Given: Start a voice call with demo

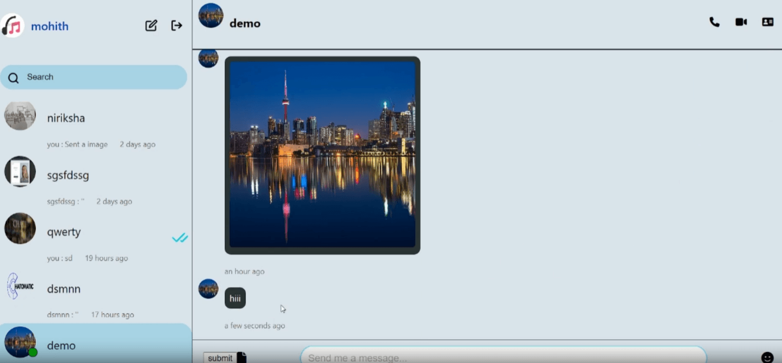Looking at the screenshot, I should (x=715, y=22).
